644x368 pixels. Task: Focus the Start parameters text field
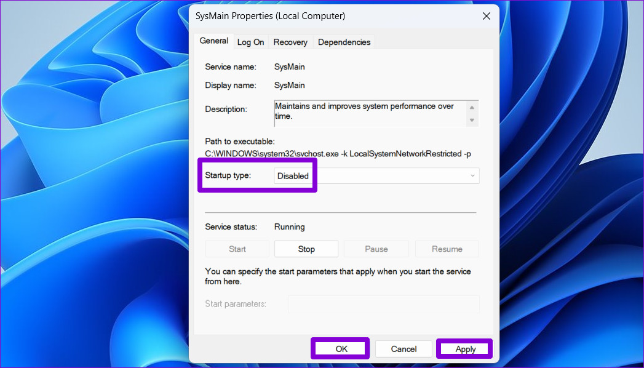click(x=384, y=305)
